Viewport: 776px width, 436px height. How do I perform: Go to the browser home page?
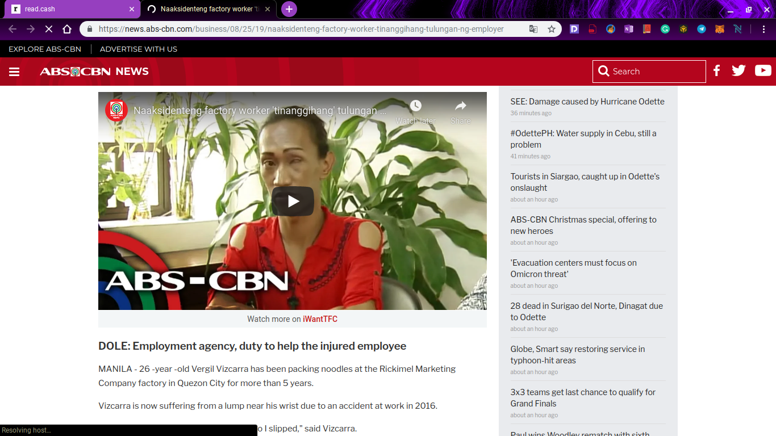click(x=67, y=29)
